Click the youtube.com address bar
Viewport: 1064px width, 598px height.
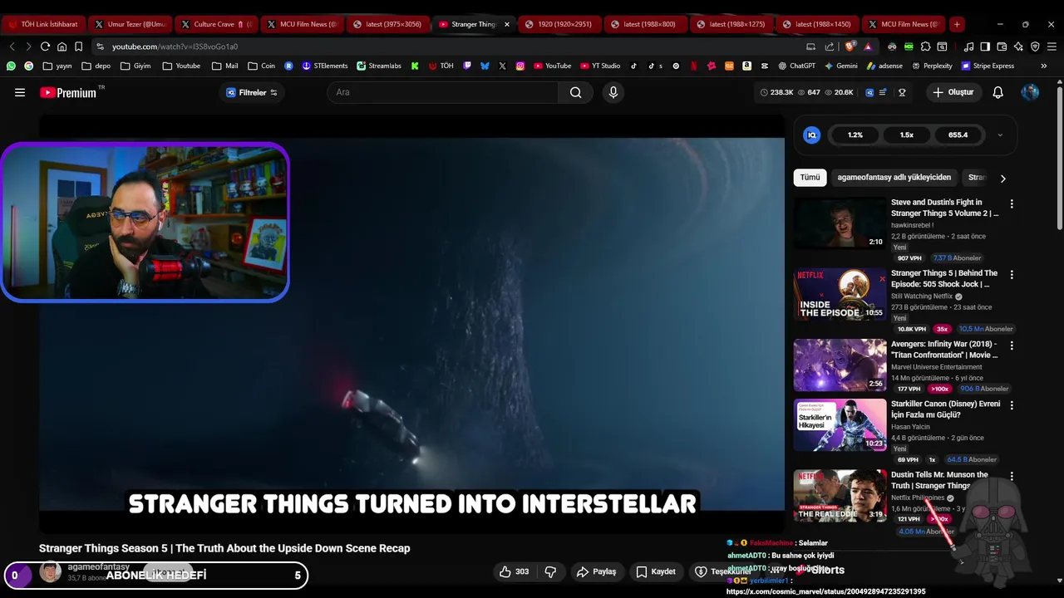(449, 47)
